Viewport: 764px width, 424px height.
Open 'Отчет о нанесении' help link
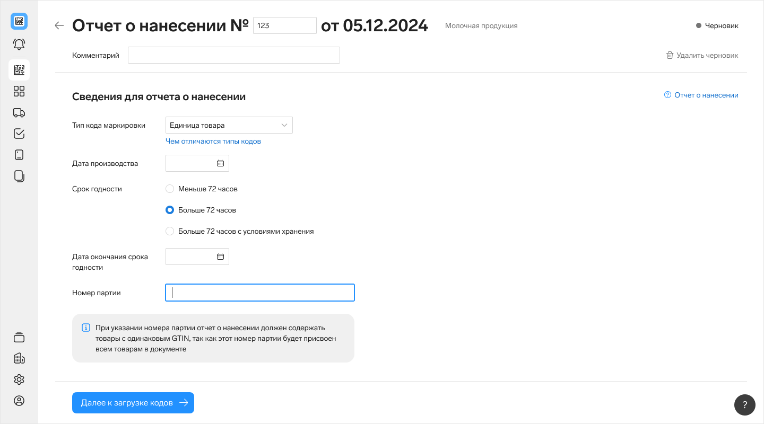coord(706,95)
